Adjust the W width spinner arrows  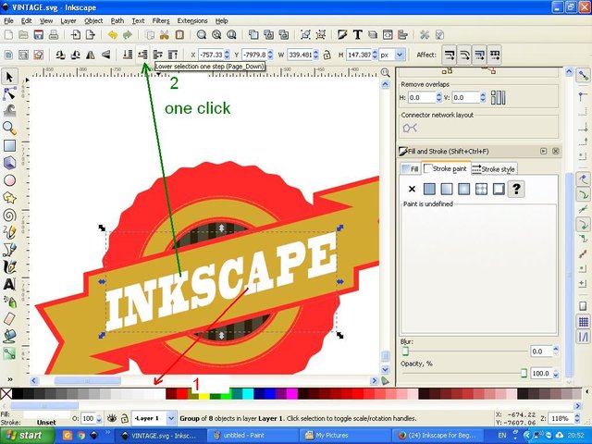(316, 55)
